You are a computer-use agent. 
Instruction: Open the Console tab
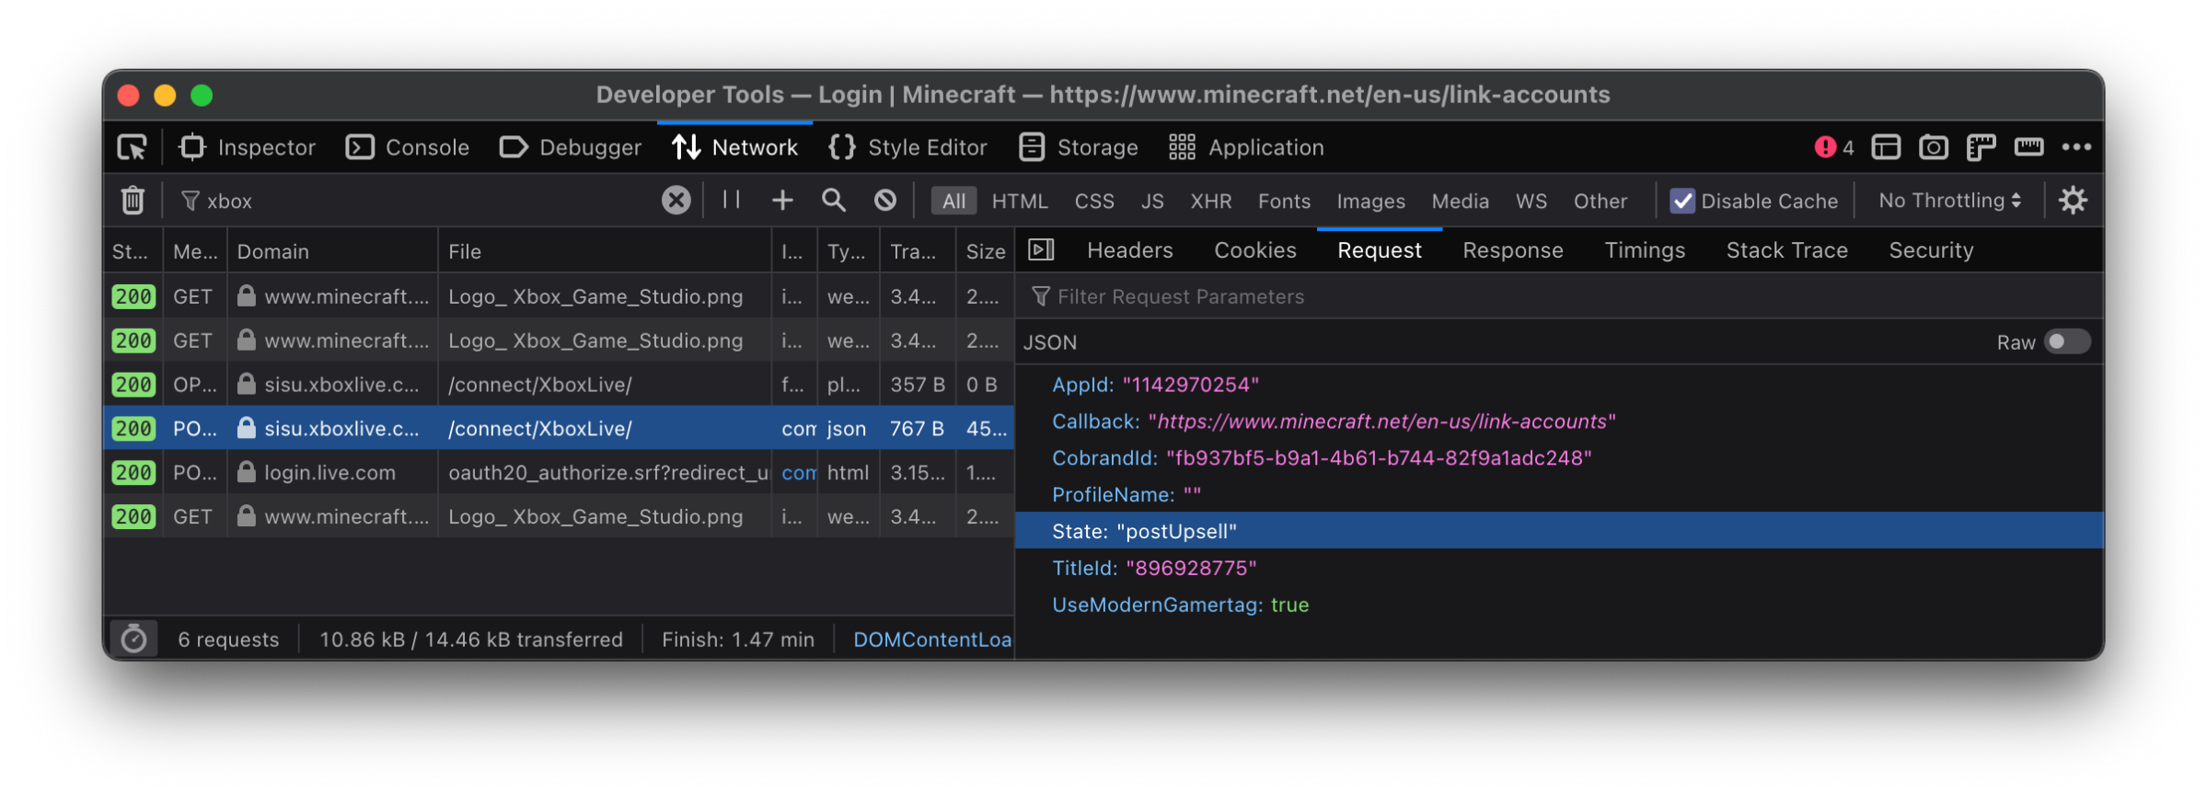(x=408, y=147)
